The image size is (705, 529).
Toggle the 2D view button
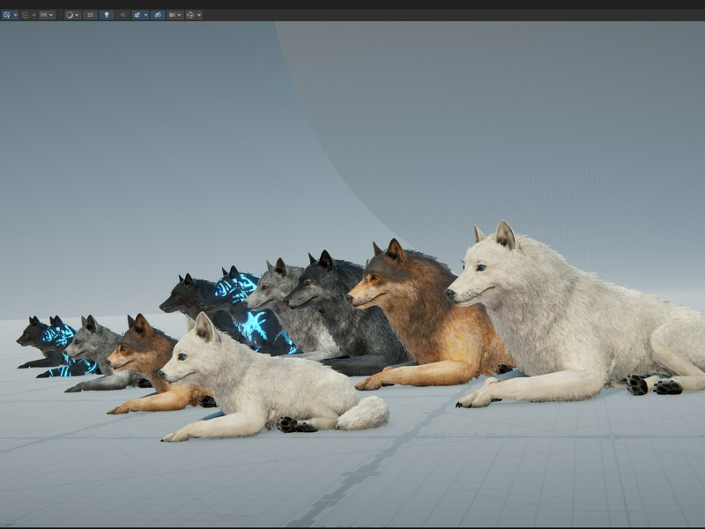tap(91, 15)
